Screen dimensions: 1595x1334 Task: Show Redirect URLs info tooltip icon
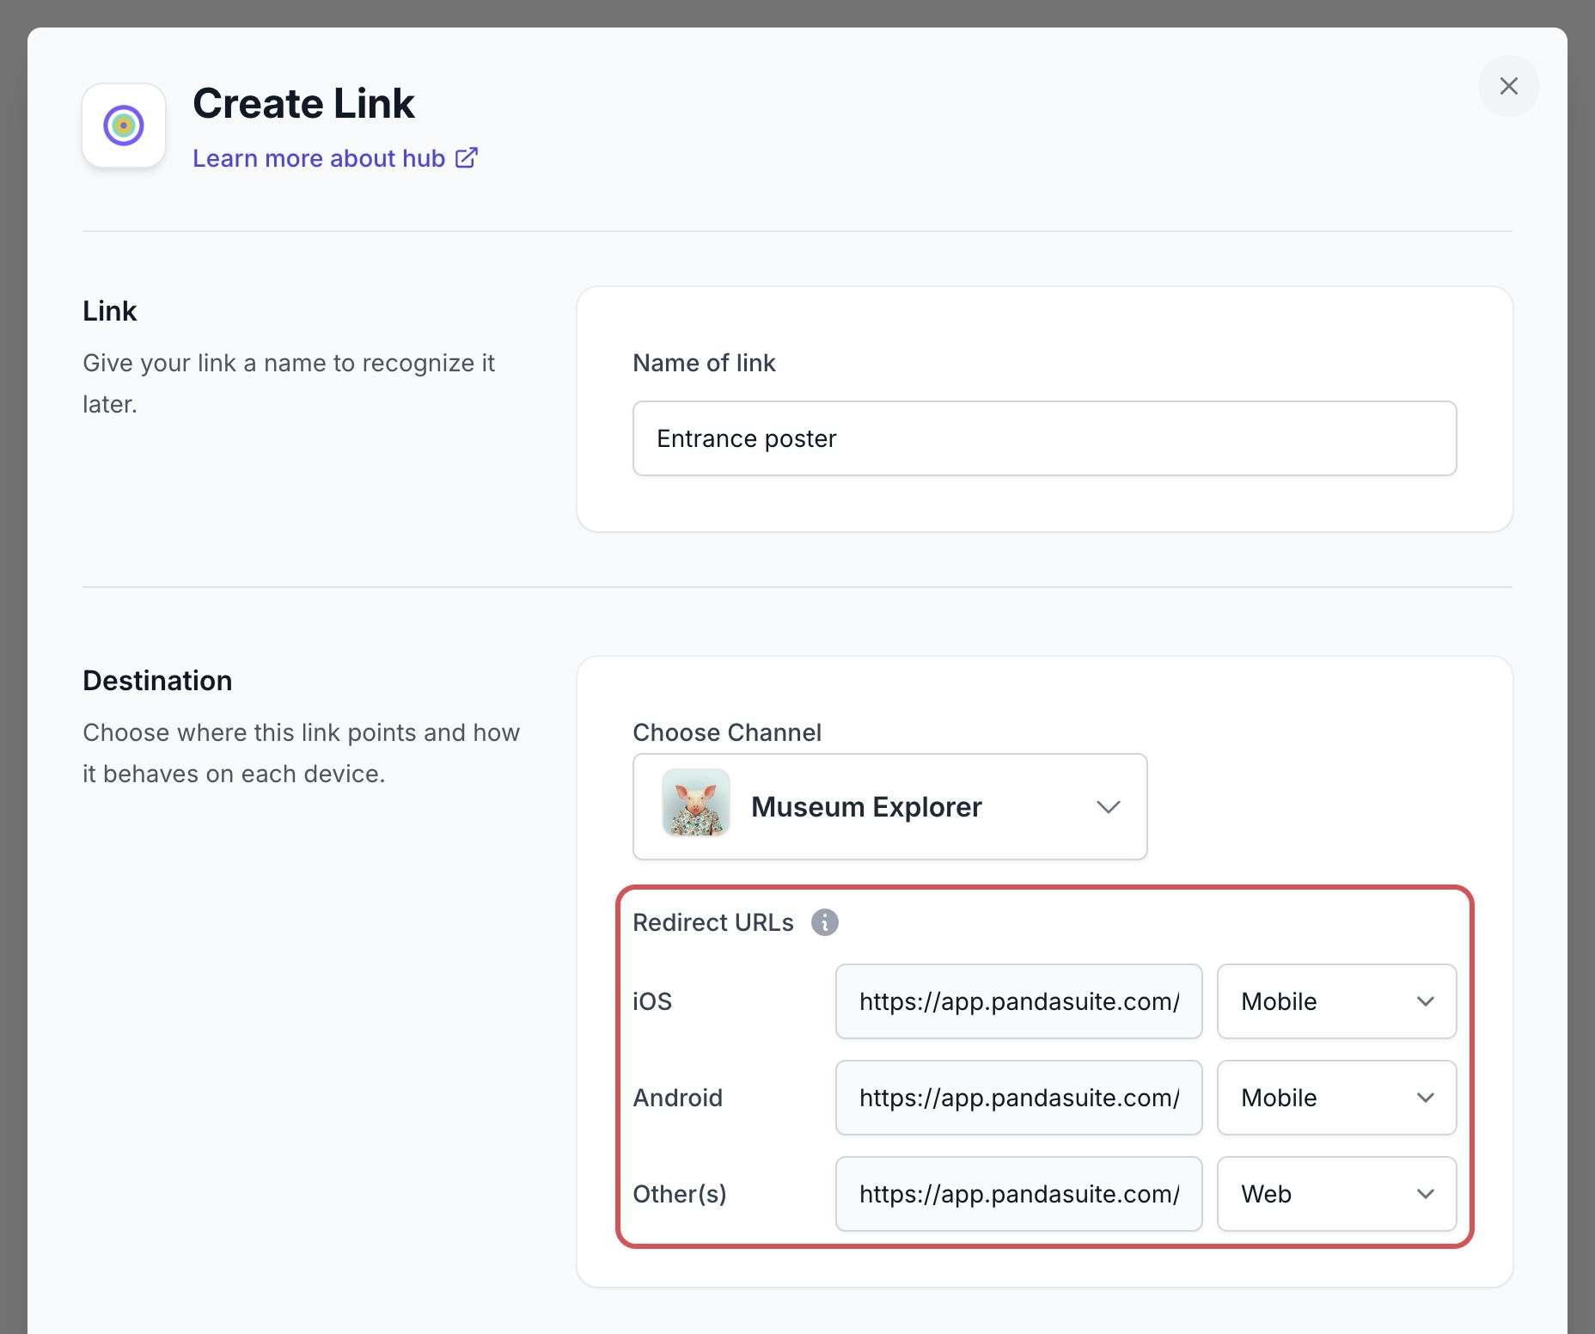[x=825, y=922]
